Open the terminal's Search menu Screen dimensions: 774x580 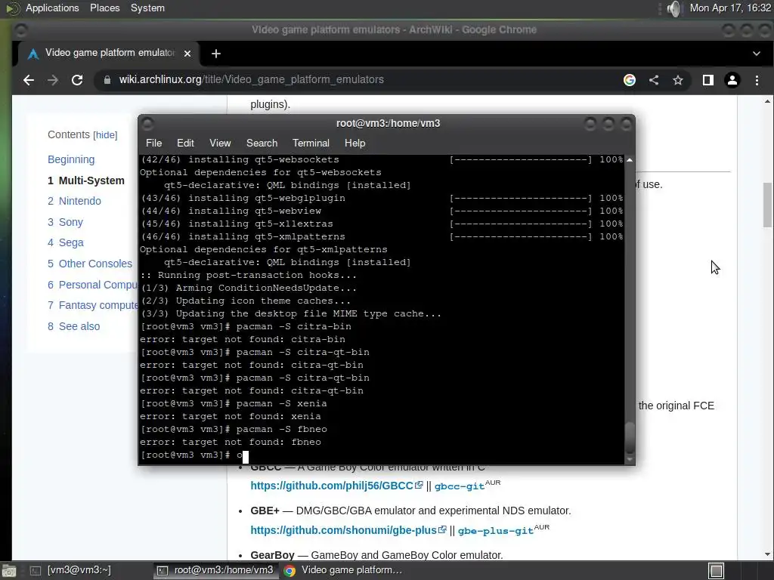tap(262, 143)
